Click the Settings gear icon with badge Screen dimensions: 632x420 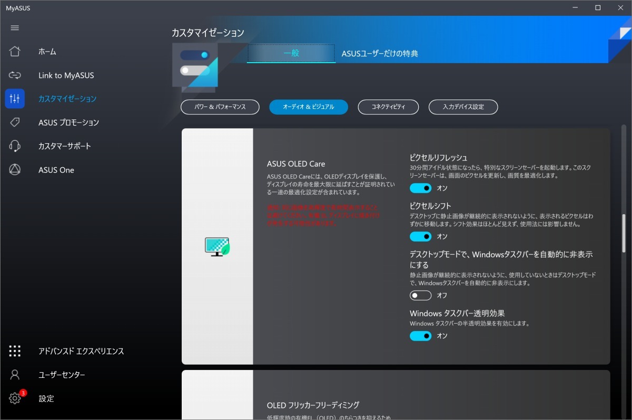pyautogui.click(x=15, y=398)
